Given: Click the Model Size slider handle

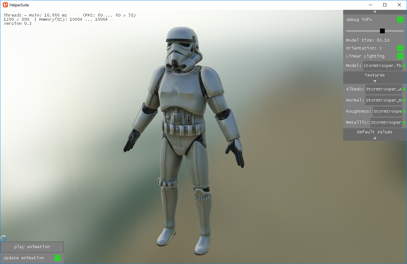Looking at the screenshot, I should 382,31.
